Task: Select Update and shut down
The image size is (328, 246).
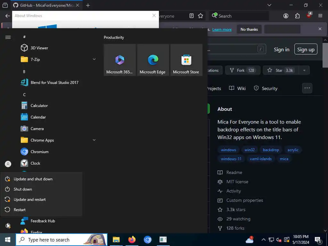Action: pos(41,179)
